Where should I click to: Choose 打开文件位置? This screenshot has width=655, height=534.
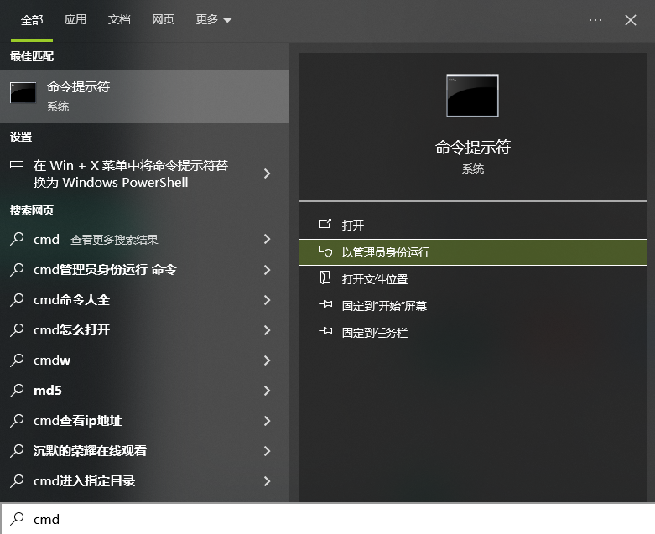click(472, 279)
